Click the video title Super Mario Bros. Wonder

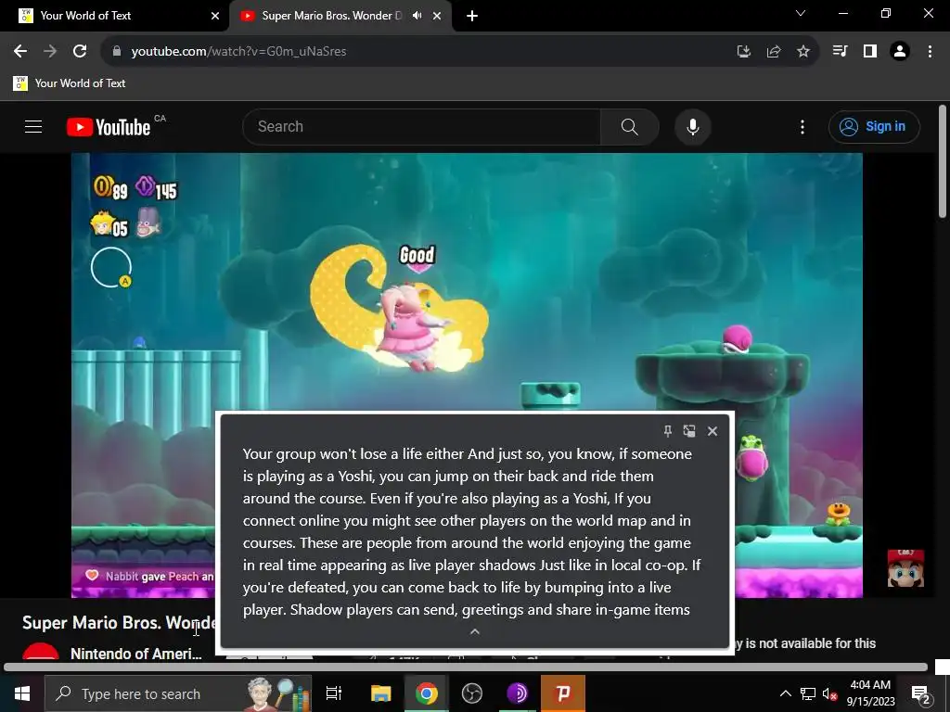(x=119, y=622)
